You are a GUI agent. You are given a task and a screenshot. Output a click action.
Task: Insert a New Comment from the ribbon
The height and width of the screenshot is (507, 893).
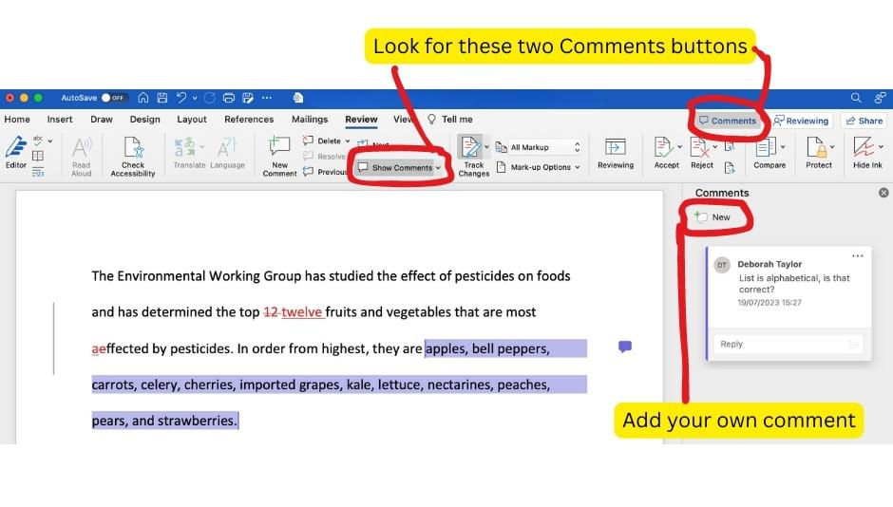pyautogui.click(x=279, y=157)
